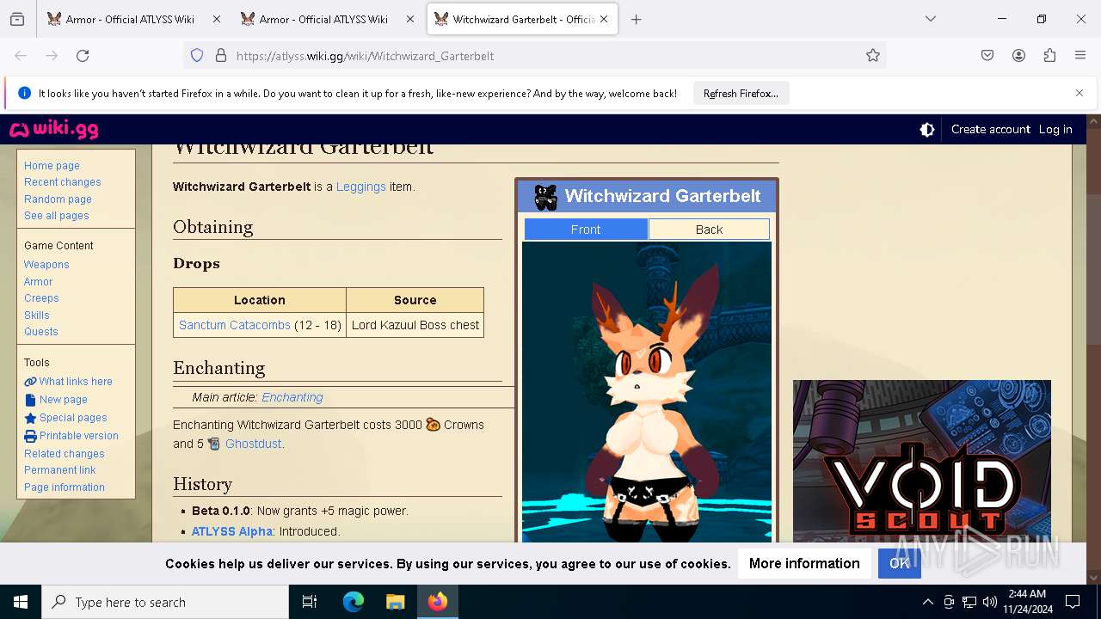This screenshot has width=1101, height=619.
Task: Click Related changes link
Action: point(64,454)
